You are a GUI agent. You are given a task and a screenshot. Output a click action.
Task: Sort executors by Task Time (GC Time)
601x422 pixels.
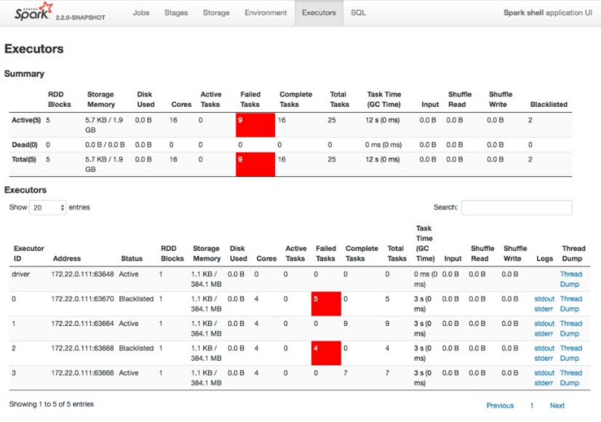tap(425, 244)
